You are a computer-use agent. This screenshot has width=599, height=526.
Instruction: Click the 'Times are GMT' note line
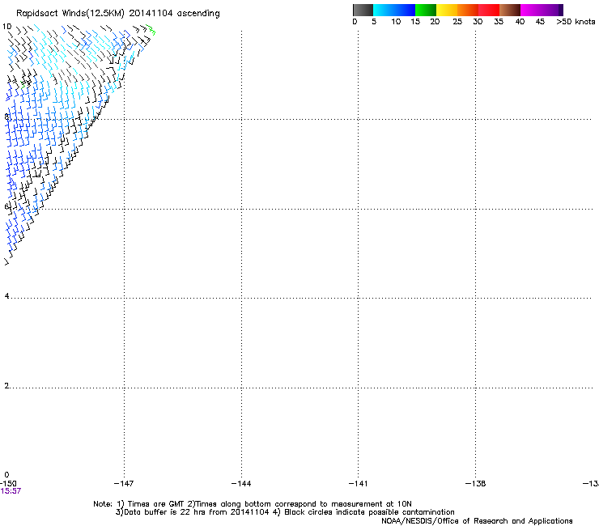(x=253, y=504)
